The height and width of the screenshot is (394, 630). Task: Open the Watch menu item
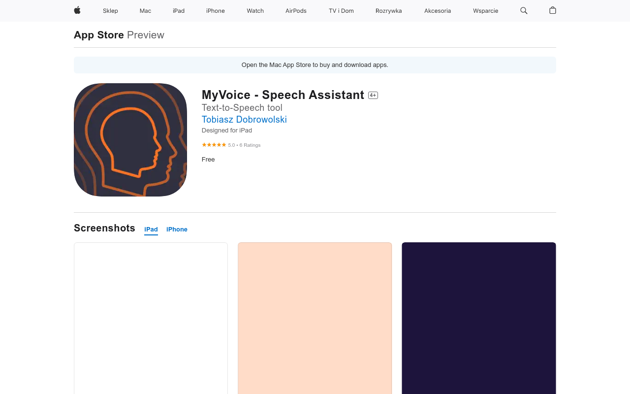click(255, 11)
